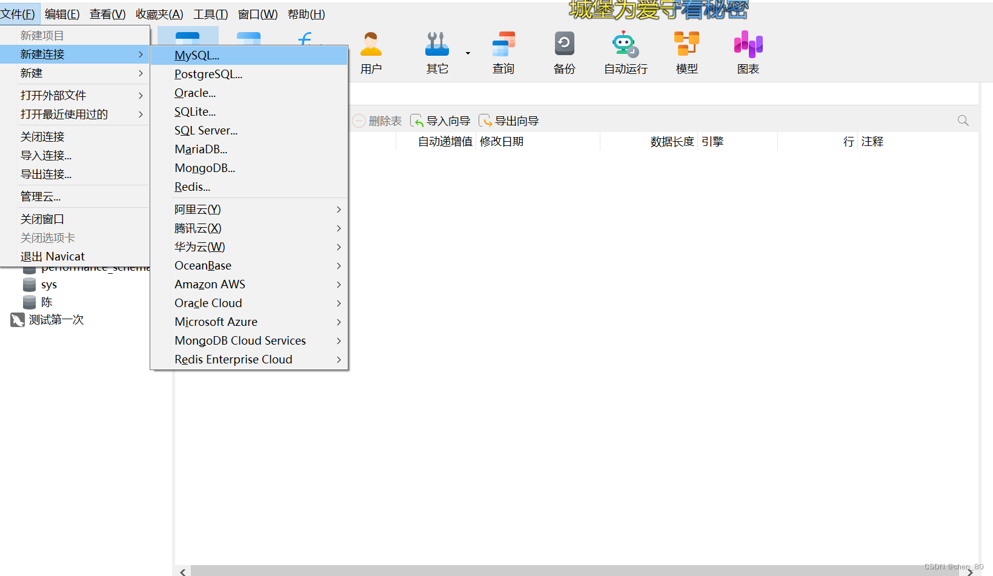Launch the 导入向导 import wizard
The width and height of the screenshot is (993, 576).
[440, 121]
